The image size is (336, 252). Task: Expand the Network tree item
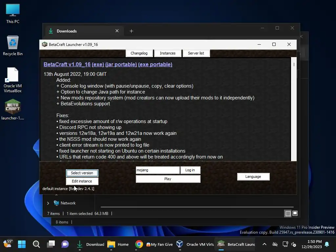(x=48, y=203)
